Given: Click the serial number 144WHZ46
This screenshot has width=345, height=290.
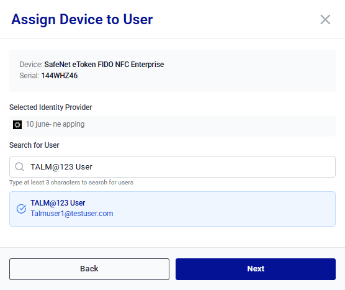Looking at the screenshot, I should [x=60, y=76].
